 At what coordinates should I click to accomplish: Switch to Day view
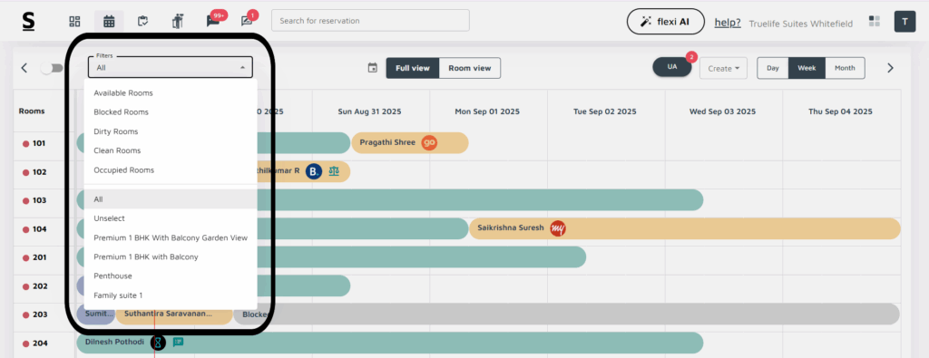(x=773, y=68)
